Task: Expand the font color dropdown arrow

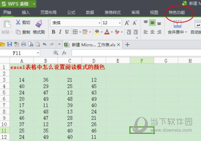Action: (112, 32)
